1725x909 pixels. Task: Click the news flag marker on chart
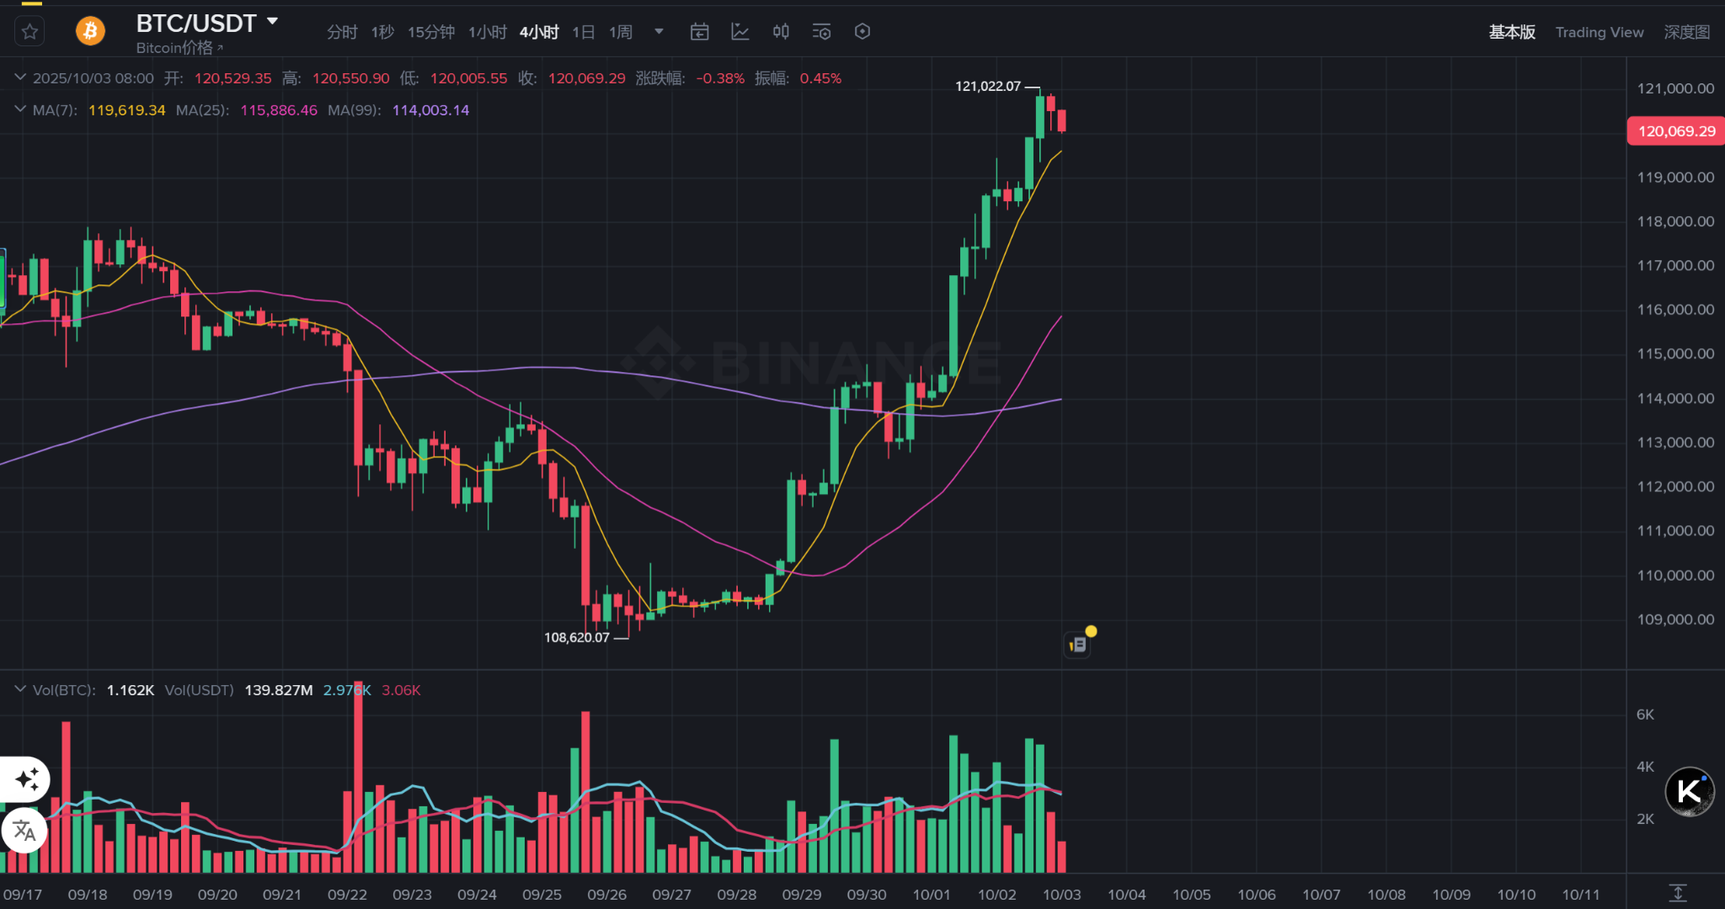1078,644
